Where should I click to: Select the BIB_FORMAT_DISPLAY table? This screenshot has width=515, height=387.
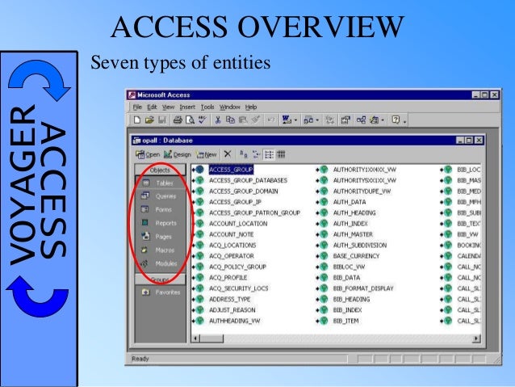[x=363, y=288]
